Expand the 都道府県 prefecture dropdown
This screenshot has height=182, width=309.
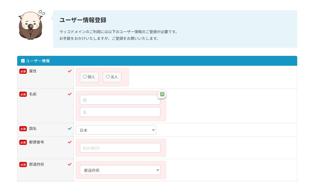pyautogui.click(x=120, y=170)
